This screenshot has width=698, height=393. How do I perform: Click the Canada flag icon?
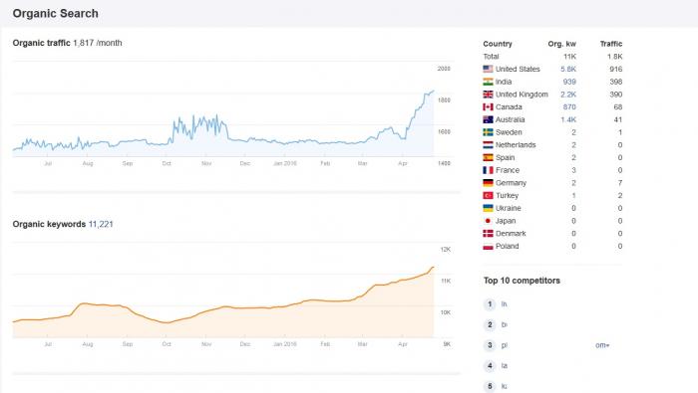tap(488, 107)
